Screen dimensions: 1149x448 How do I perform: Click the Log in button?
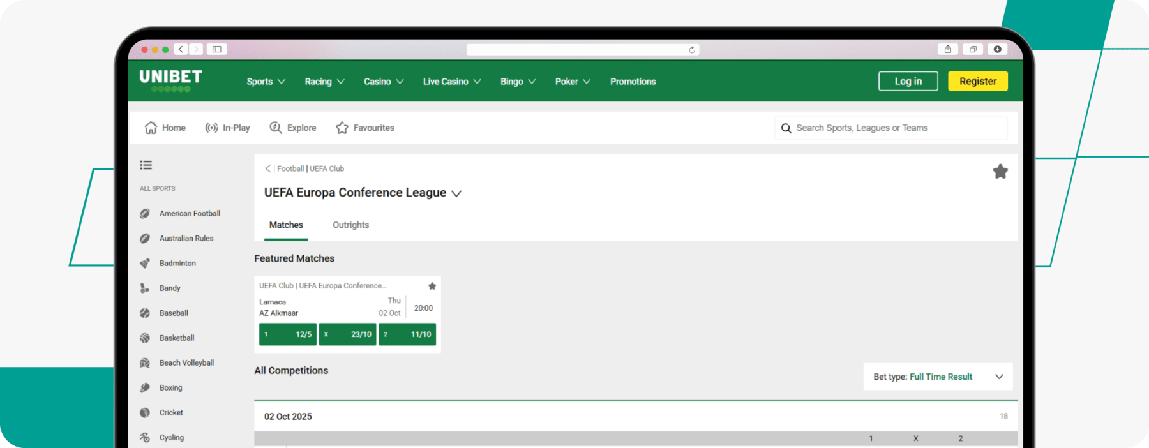point(908,81)
